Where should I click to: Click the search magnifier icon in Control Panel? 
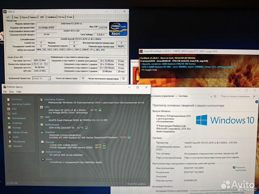point(254,96)
